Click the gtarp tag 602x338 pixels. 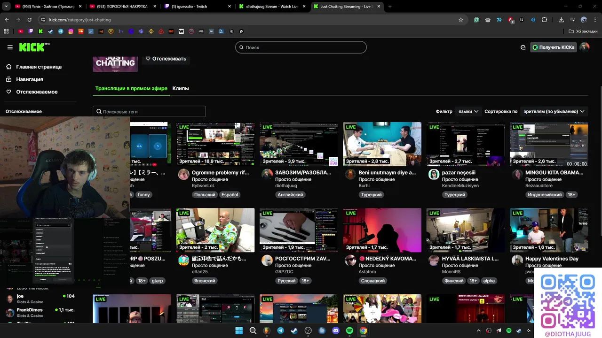[x=157, y=281]
